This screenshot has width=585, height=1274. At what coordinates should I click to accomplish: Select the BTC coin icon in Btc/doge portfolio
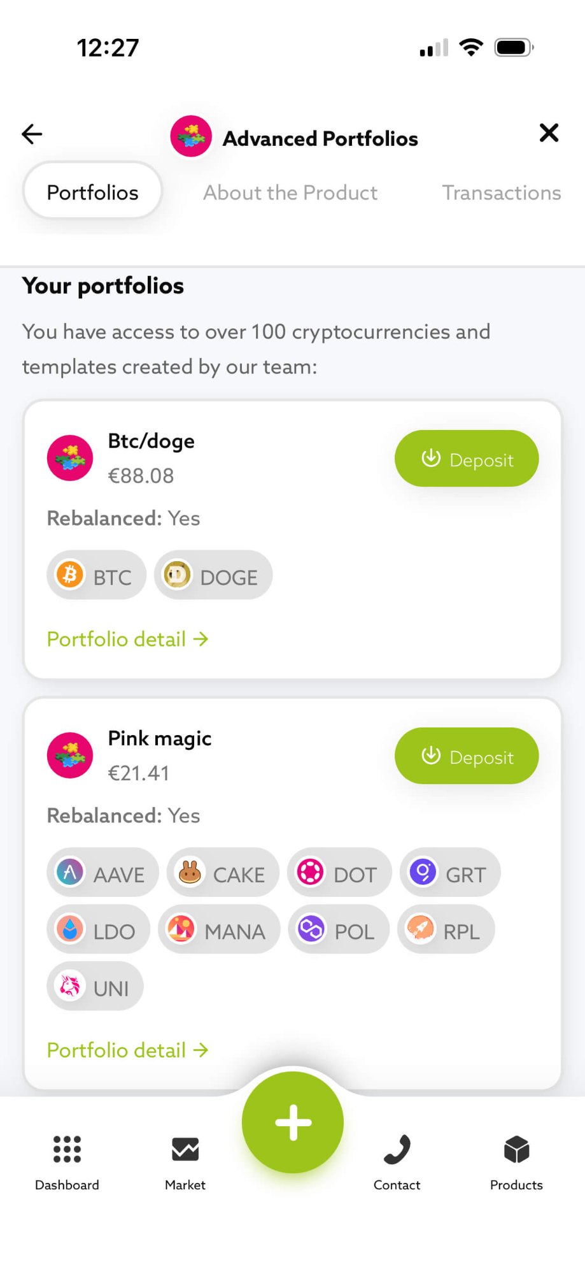(70, 575)
